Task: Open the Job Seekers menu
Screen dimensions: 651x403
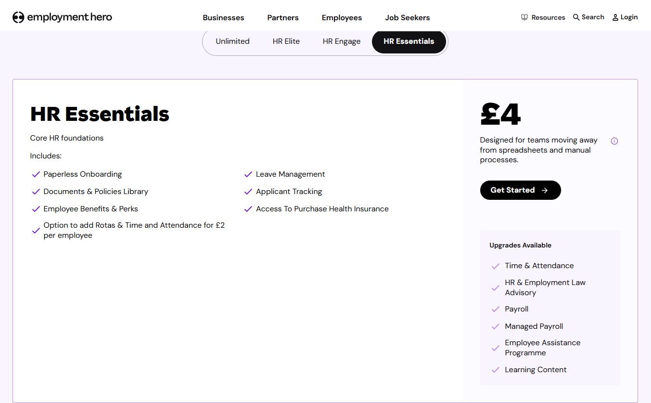Action: point(407,17)
